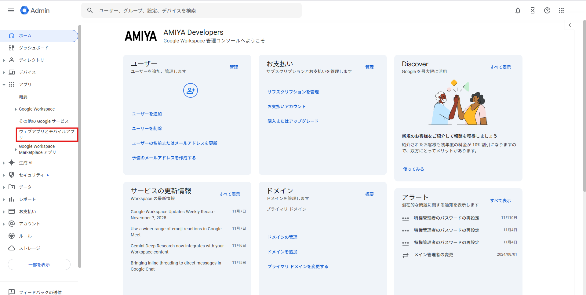Click the ストレージ cloud icon

tap(12, 248)
